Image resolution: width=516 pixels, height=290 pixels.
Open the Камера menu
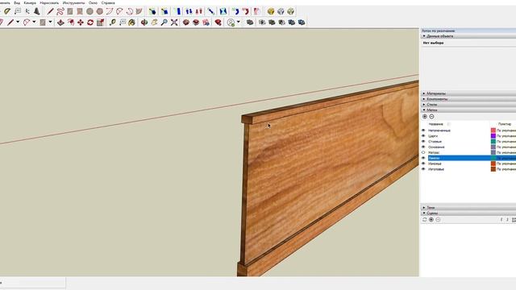click(30, 2)
